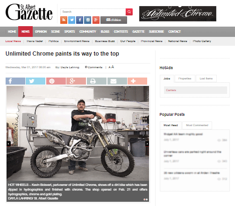Open the eEdition button

click(x=114, y=20)
